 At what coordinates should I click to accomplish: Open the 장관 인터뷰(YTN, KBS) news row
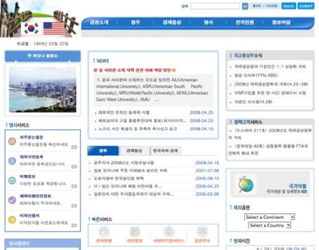pyautogui.click(x=256, y=75)
